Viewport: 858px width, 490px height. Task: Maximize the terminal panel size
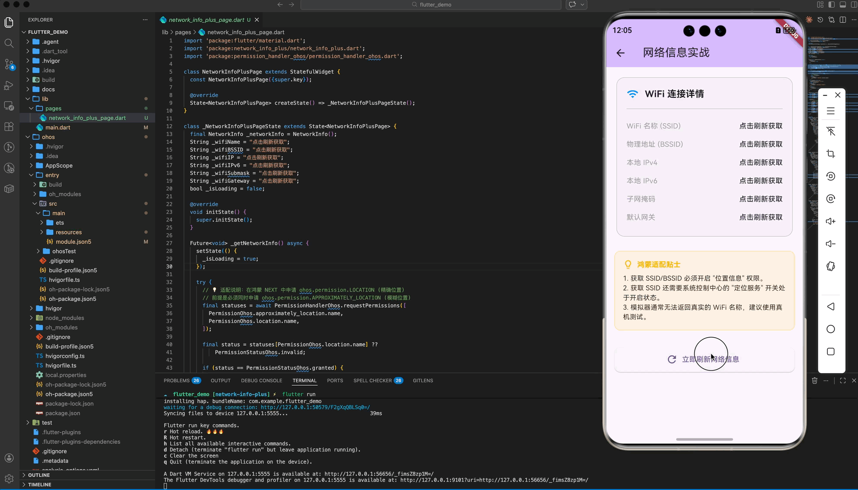click(842, 380)
